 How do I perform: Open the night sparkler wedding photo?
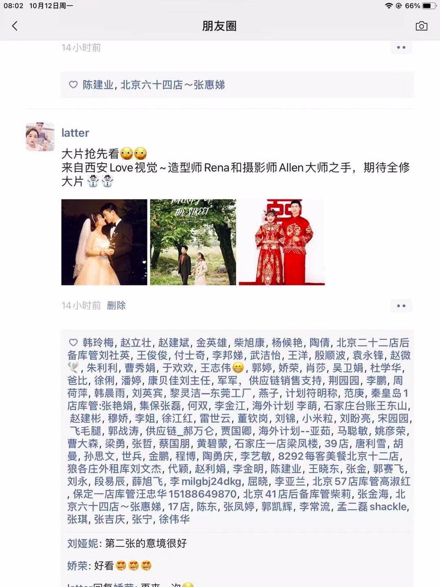pyautogui.click(x=104, y=242)
